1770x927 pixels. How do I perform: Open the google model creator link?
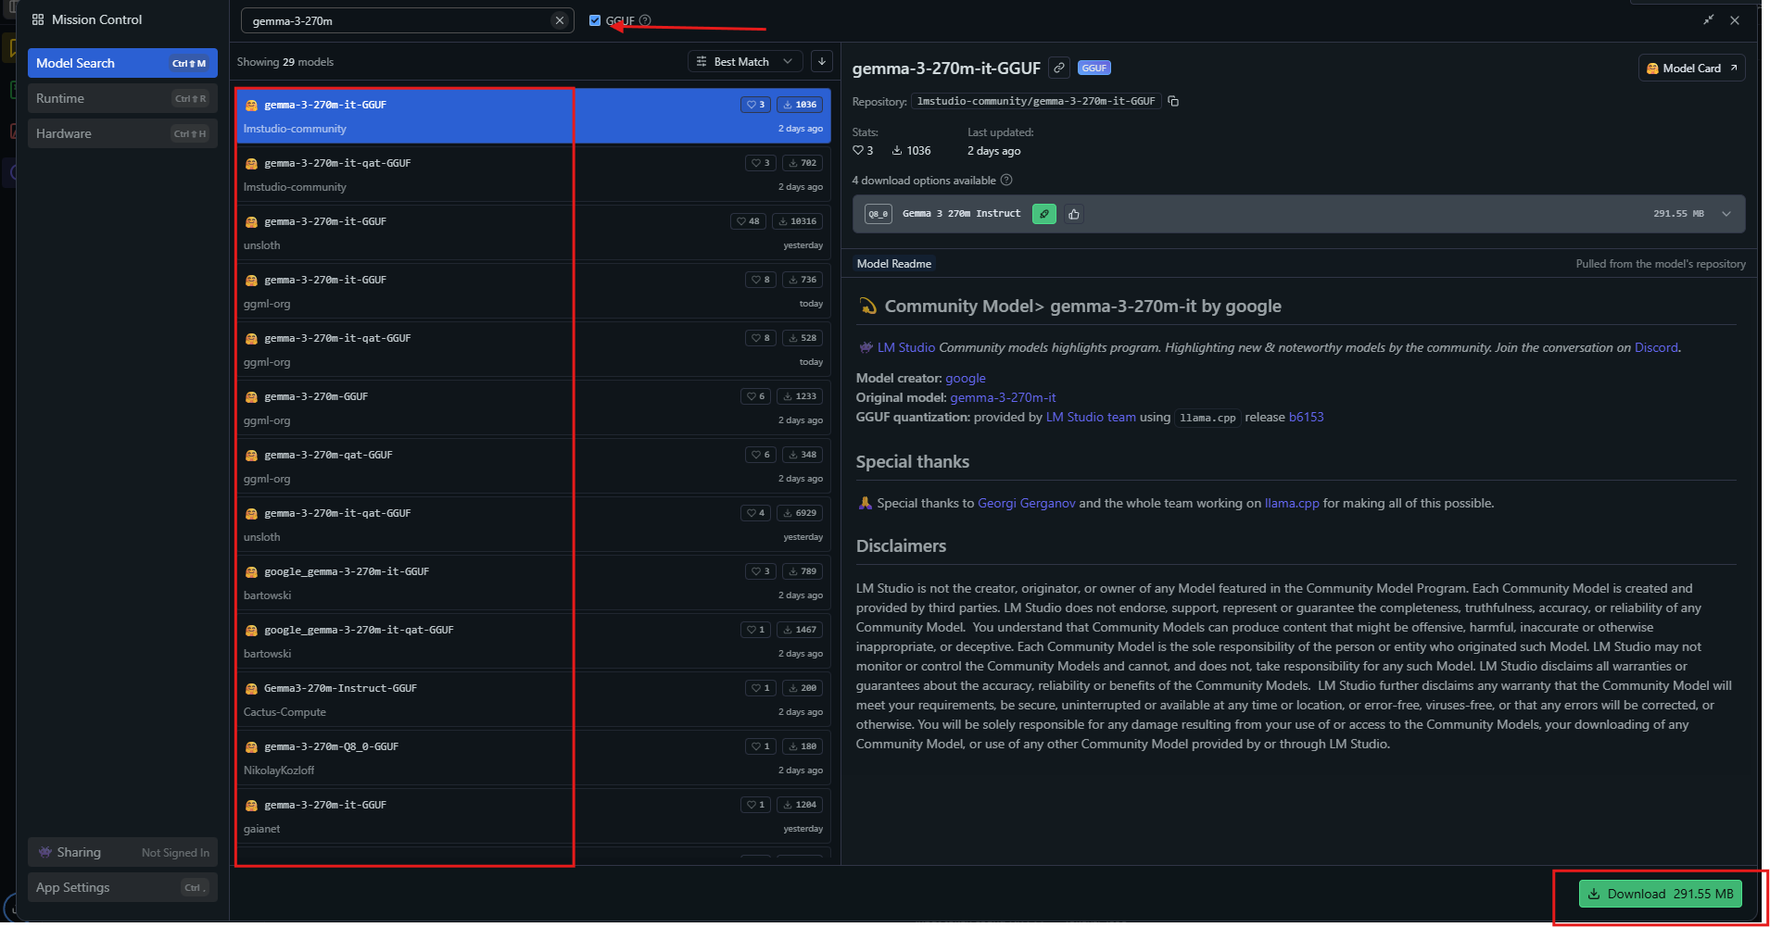(x=965, y=378)
